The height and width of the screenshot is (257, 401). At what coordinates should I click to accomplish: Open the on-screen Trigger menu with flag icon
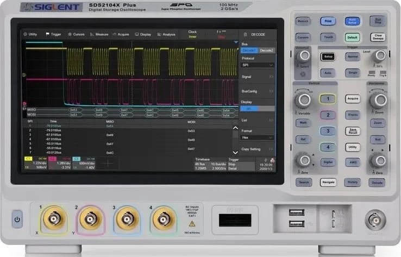click(x=53, y=34)
